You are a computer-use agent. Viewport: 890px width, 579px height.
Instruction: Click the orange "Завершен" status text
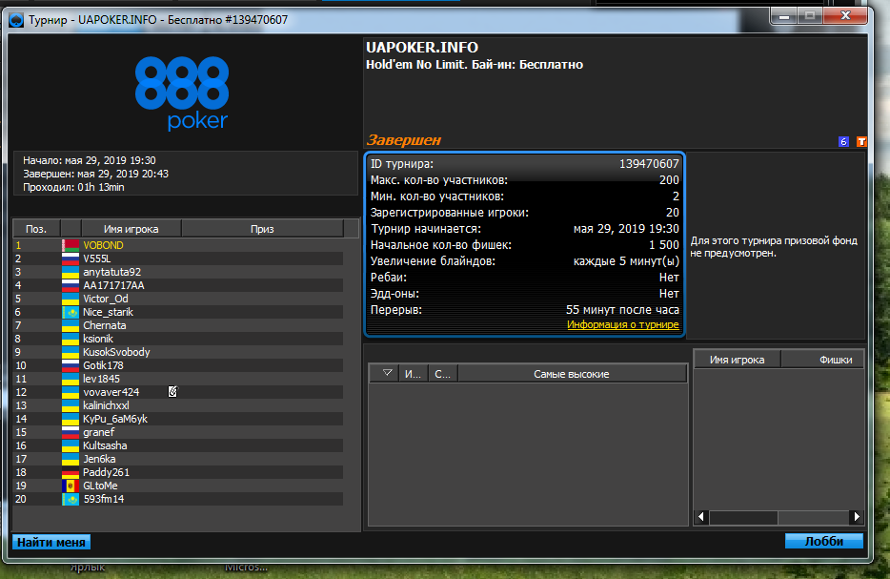(404, 140)
